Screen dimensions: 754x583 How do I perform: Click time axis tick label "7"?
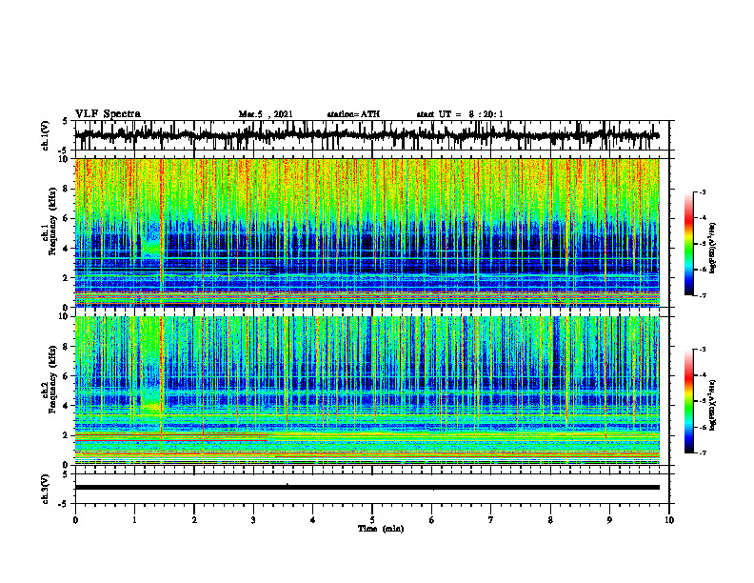pos(491,520)
